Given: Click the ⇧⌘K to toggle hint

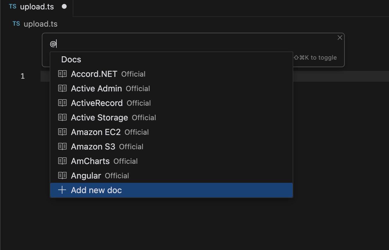Looking at the screenshot, I should pyautogui.click(x=315, y=58).
